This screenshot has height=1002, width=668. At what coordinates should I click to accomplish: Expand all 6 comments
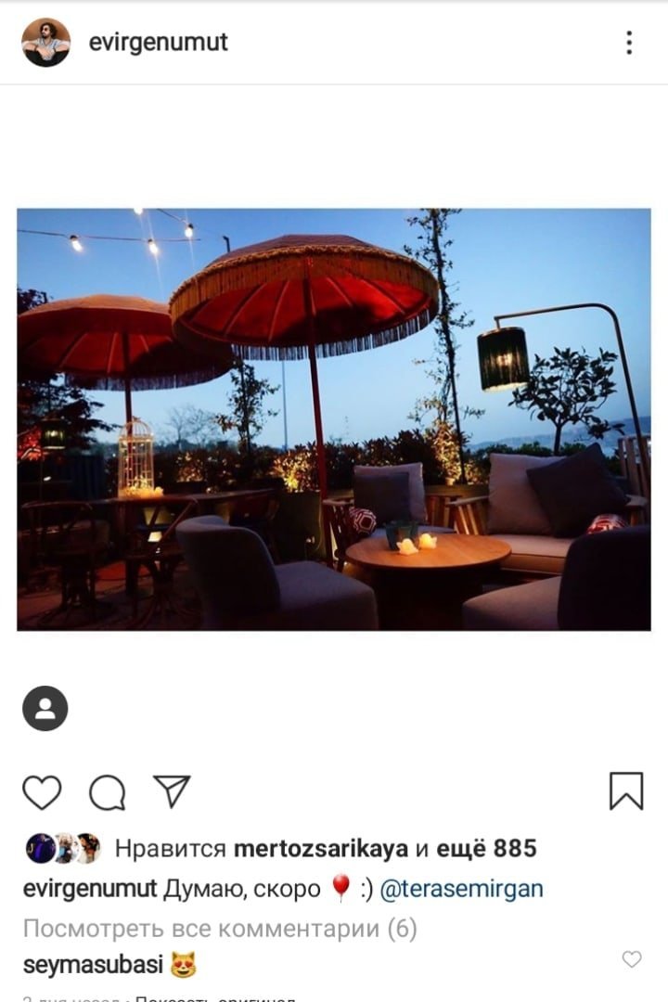click(x=220, y=929)
